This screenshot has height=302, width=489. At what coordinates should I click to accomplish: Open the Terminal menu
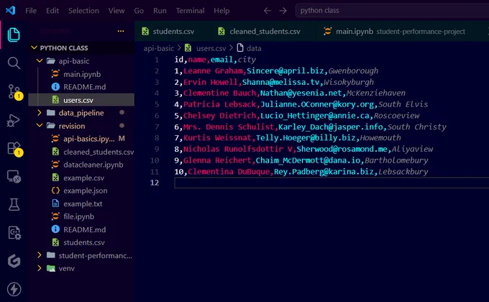191,11
